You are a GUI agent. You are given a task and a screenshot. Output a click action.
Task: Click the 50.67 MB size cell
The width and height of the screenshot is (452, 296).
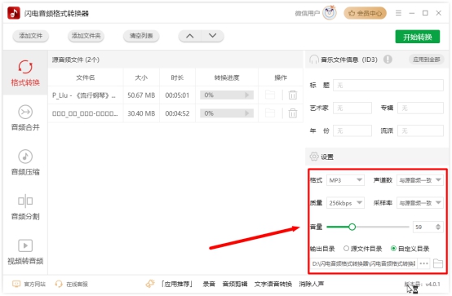pos(141,95)
